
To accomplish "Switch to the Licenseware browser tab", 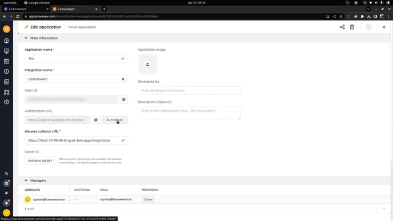I will pos(25,9).
